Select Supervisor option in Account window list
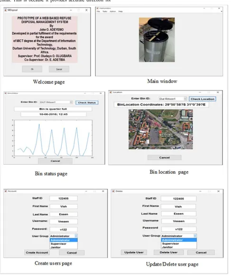231x277 pixels. pos(64,244)
